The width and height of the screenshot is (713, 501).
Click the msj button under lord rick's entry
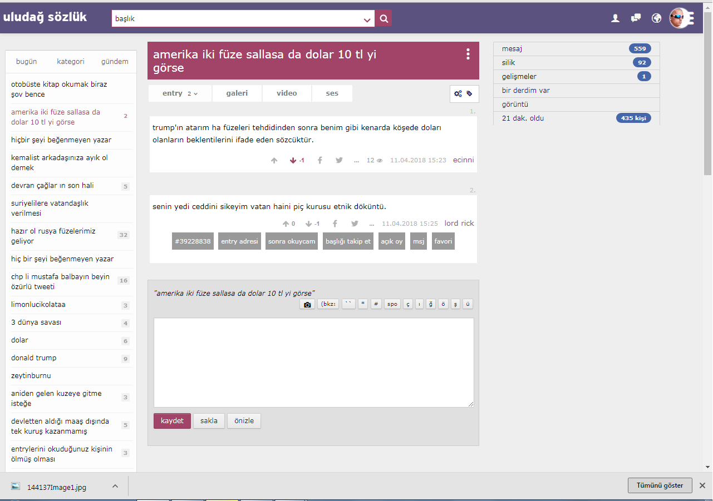(419, 241)
